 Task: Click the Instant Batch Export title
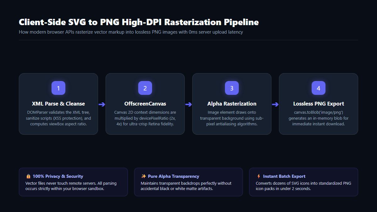pos(284,176)
